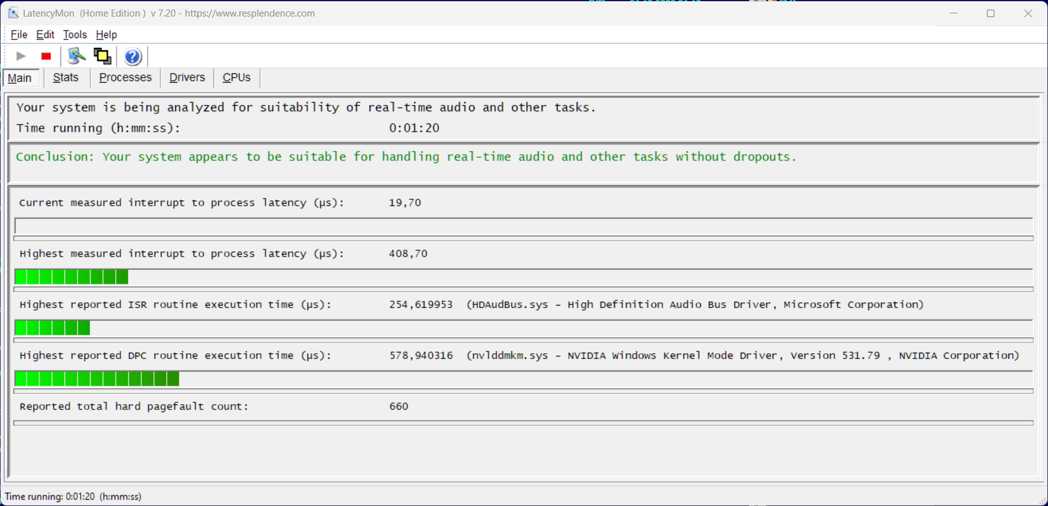This screenshot has height=506, width=1048.
Task: Open help via blue question mark icon
Action: coord(133,57)
